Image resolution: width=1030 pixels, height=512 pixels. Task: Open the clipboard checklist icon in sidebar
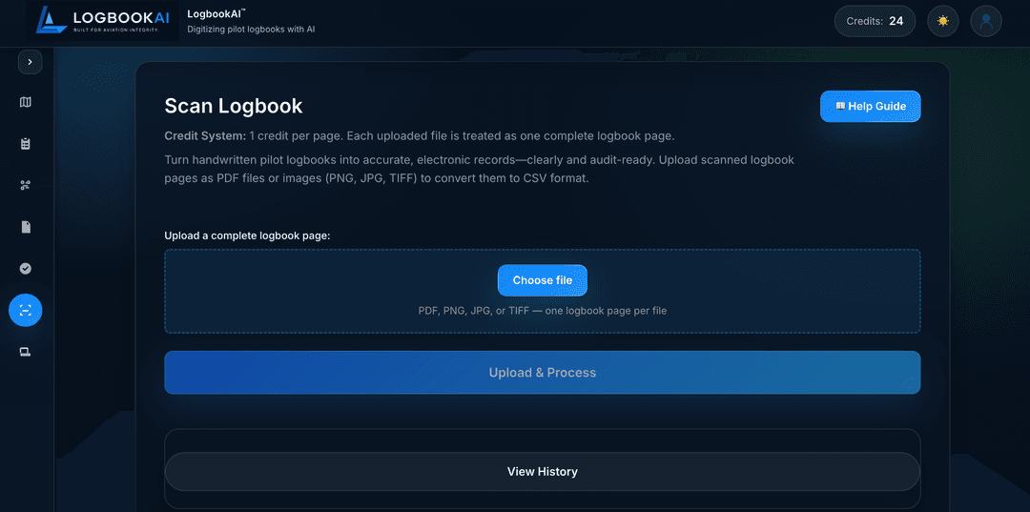point(26,144)
